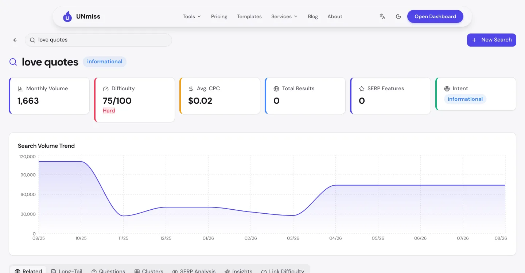The width and height of the screenshot is (525, 273).
Task: Click the Difficulty gauge icon
Action: pos(106,88)
